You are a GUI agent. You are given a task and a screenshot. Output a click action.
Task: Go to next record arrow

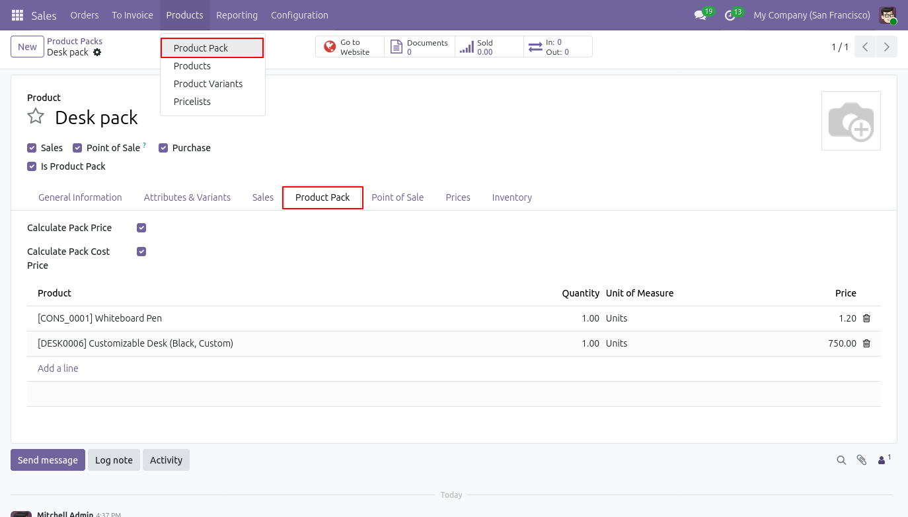click(887, 47)
